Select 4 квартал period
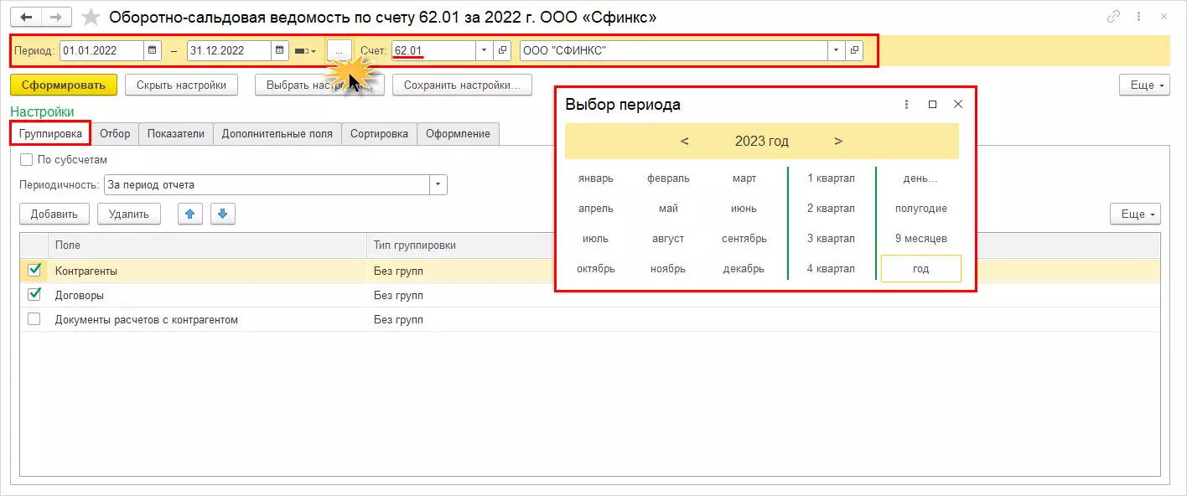The image size is (1187, 496). (x=831, y=268)
